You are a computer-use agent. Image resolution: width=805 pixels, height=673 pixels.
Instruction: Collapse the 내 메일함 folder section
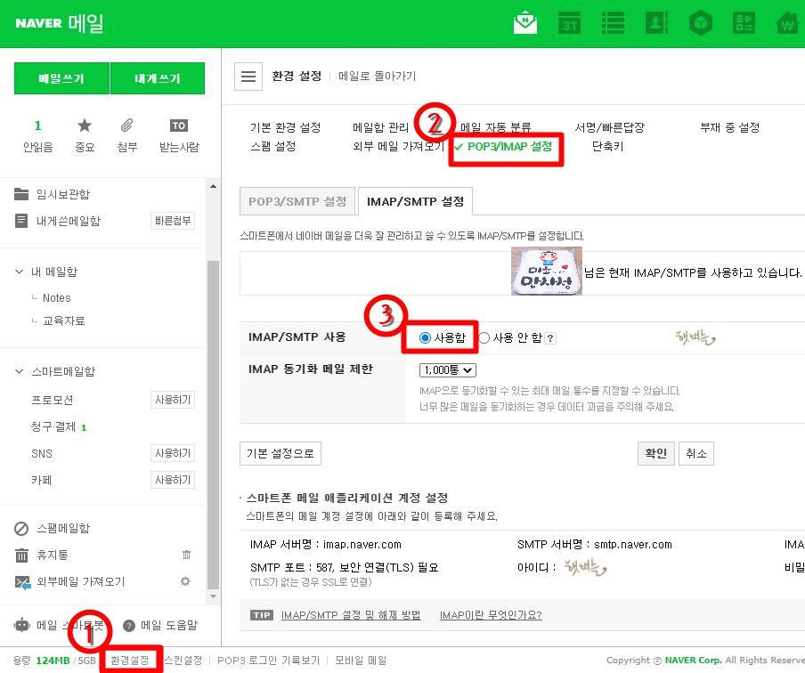pos(20,272)
